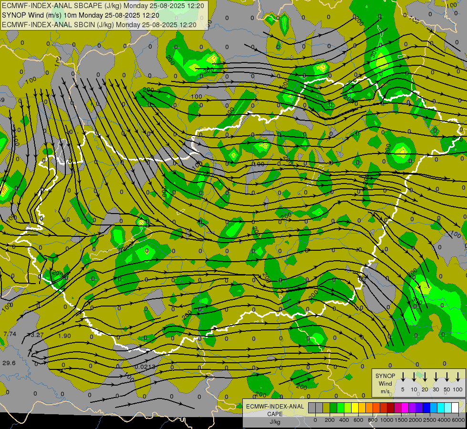Pick the olive swatch in the CAPE legend
Image resolution: width=467 pixels, height=429 pixels.
click(x=326, y=408)
